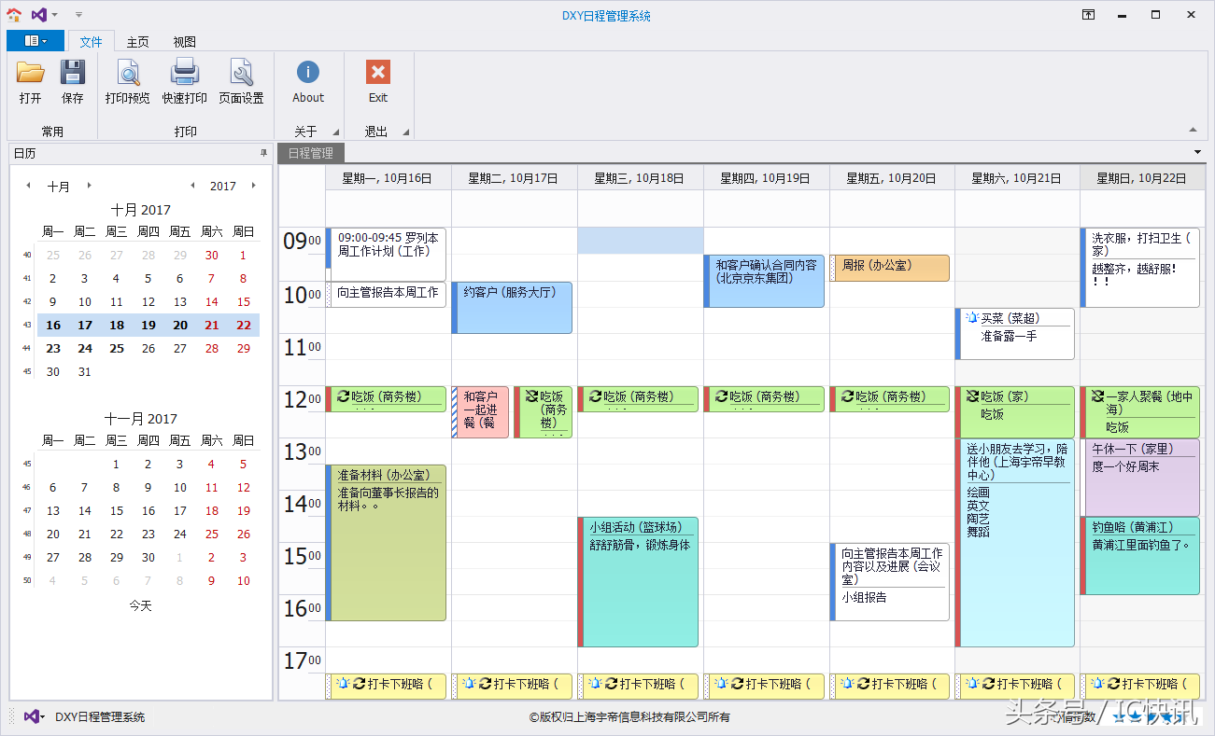The height and width of the screenshot is (736, 1215).
Task: Select the 午休一下 (家里) appointment
Action: click(1140, 477)
